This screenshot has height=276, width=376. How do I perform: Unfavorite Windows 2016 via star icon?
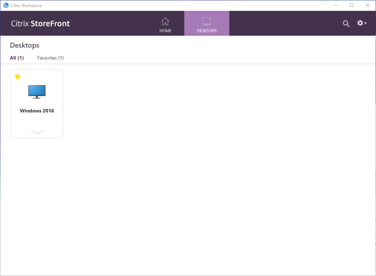(x=18, y=77)
